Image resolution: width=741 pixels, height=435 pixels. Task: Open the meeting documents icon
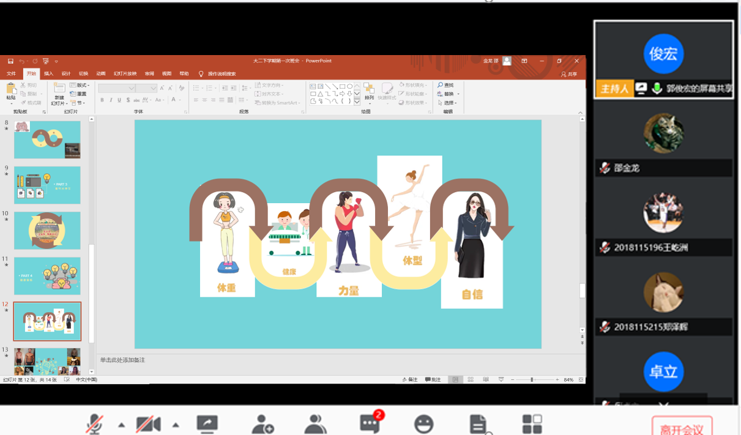click(478, 423)
